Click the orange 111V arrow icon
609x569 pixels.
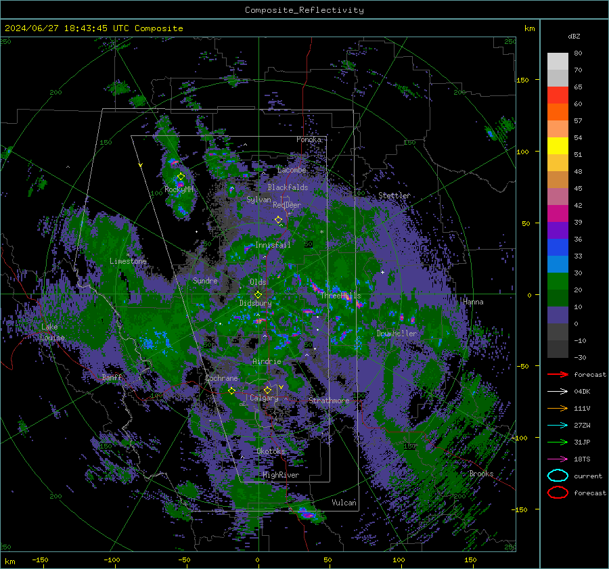[558, 408]
